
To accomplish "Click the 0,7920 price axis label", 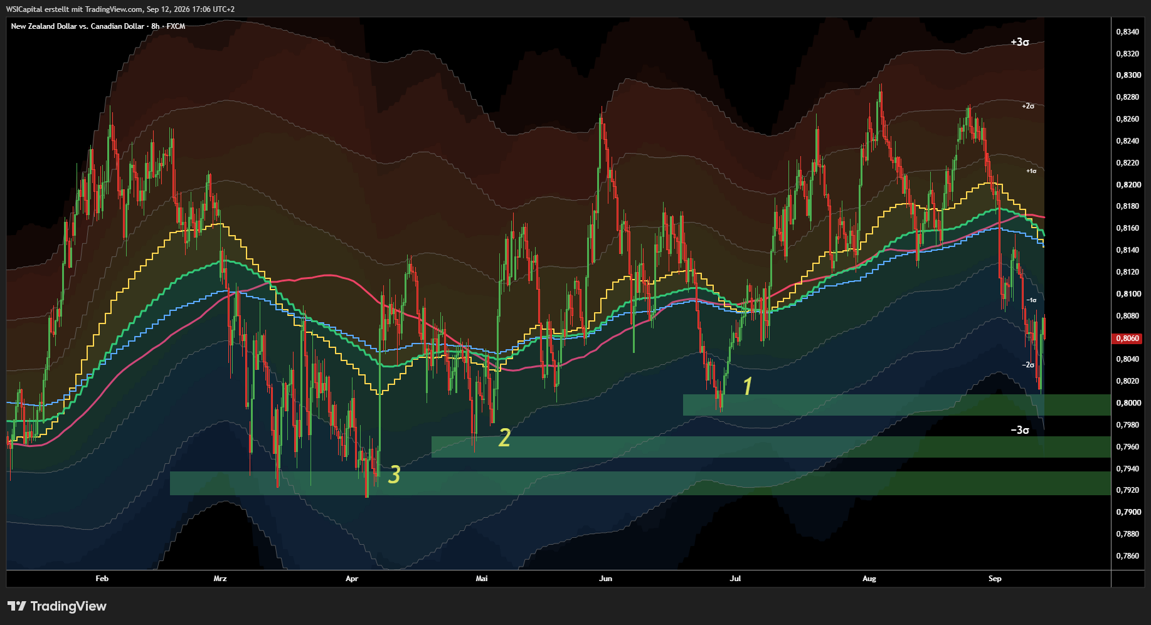I will (1128, 490).
